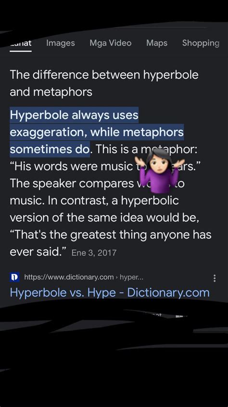The height and width of the screenshot is (407, 228).
Task: Tap the shrugging woman emoji sticker
Action: pos(160,171)
